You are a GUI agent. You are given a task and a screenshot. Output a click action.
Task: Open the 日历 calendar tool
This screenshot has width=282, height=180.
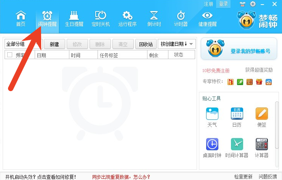coord(237,117)
